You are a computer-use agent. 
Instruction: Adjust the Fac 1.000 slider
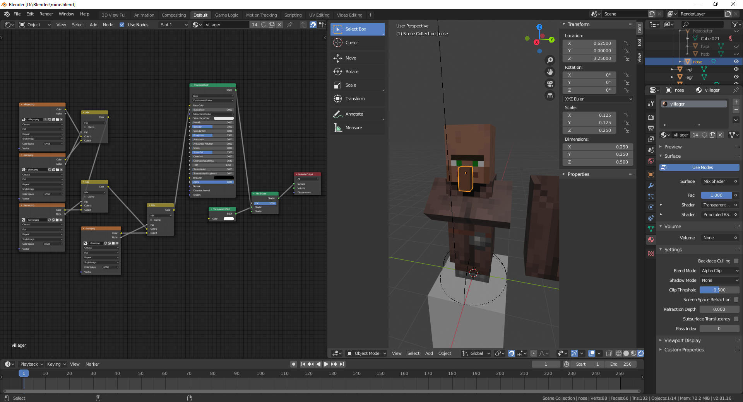[x=716, y=195]
